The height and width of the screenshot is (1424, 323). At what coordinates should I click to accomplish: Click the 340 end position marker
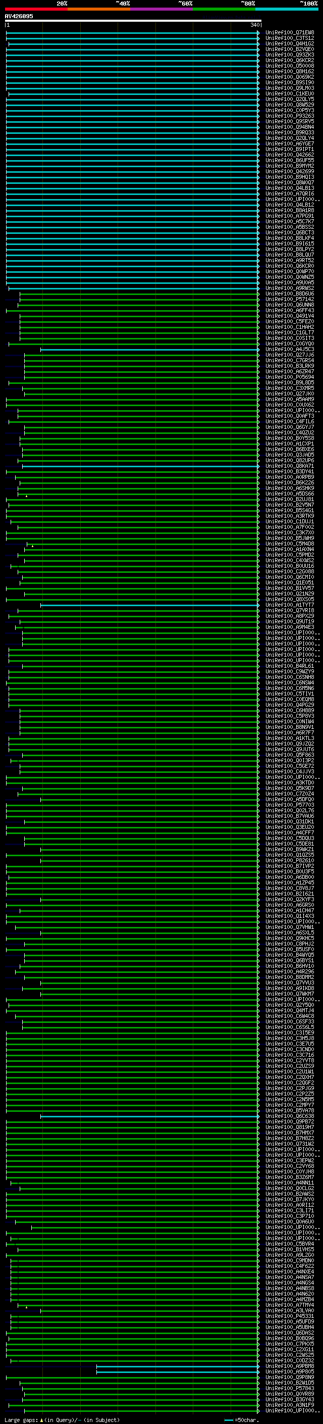254,25
